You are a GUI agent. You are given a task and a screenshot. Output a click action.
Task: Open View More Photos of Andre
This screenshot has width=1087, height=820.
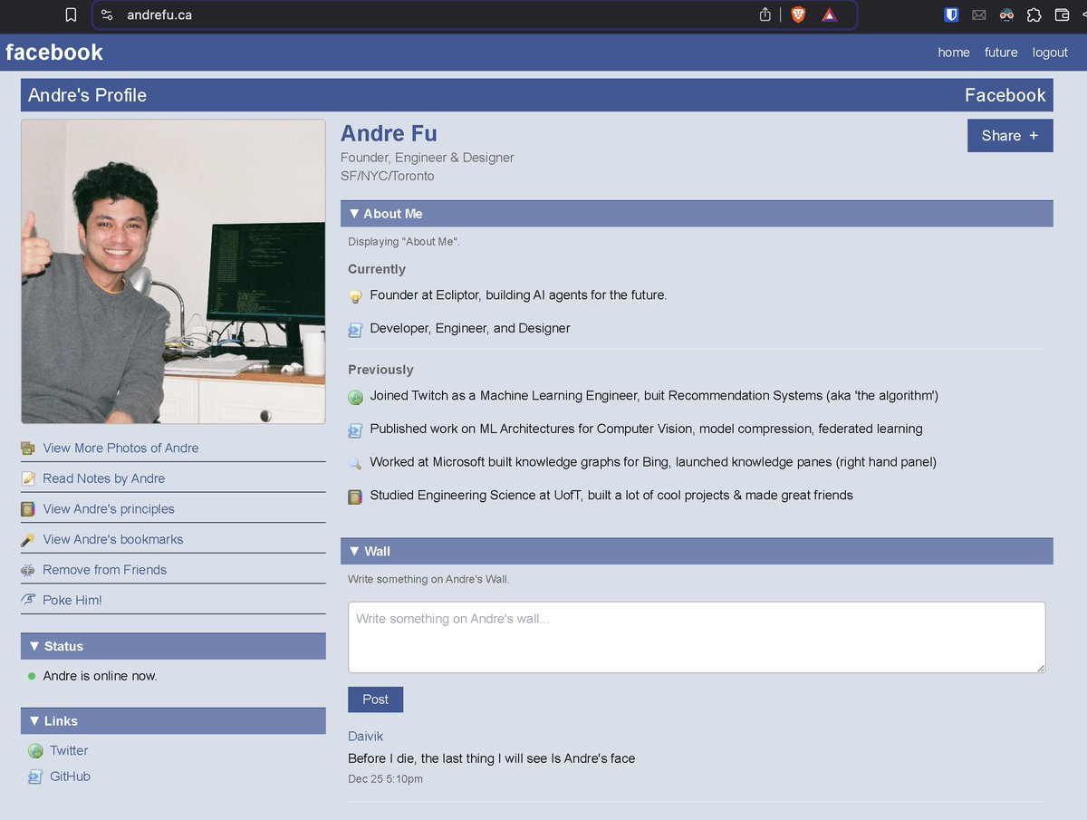(120, 448)
